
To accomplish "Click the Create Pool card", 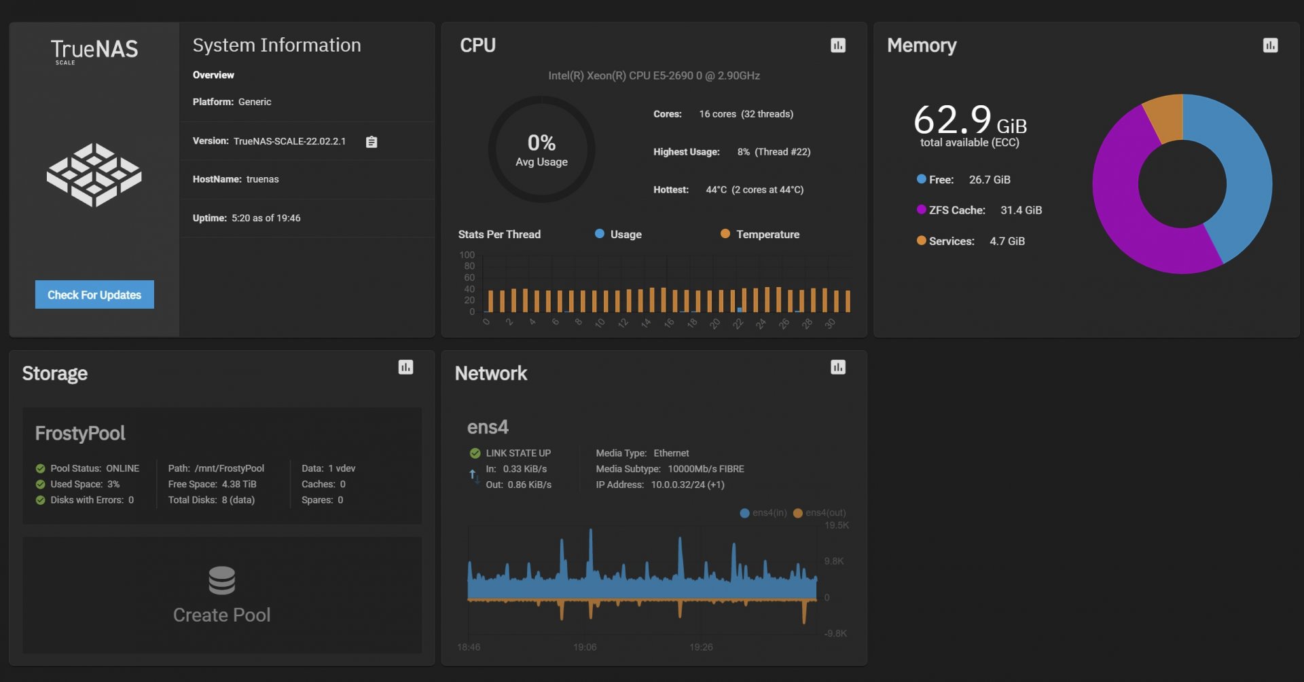I will tap(222, 595).
